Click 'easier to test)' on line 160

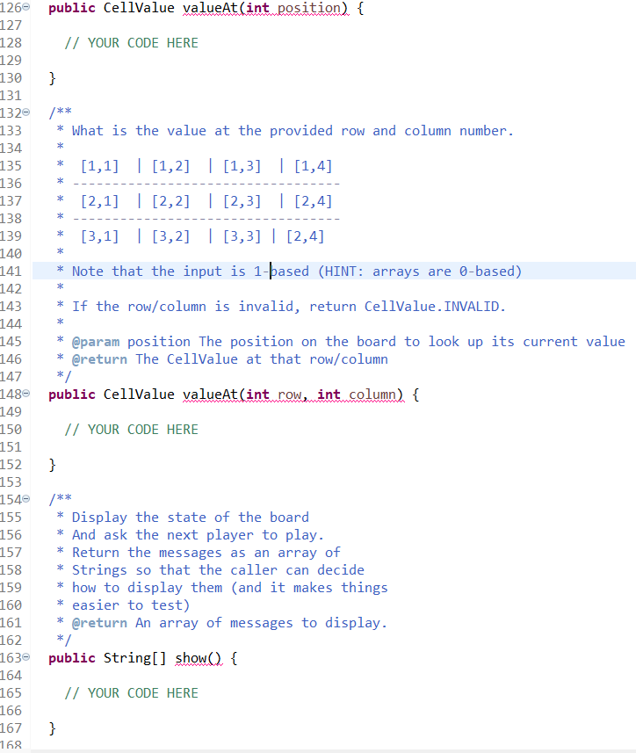131,605
